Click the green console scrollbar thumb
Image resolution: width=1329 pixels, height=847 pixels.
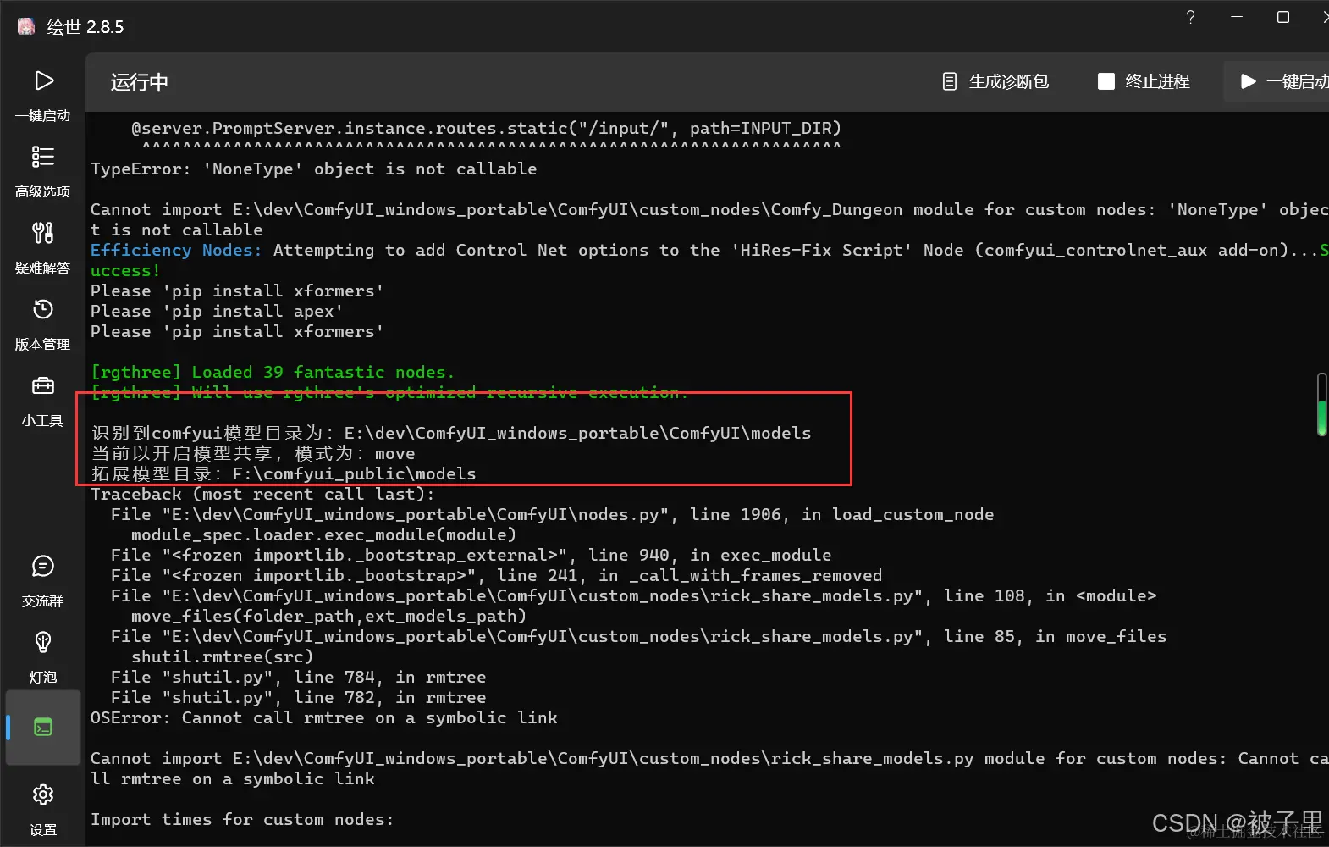click(1321, 417)
